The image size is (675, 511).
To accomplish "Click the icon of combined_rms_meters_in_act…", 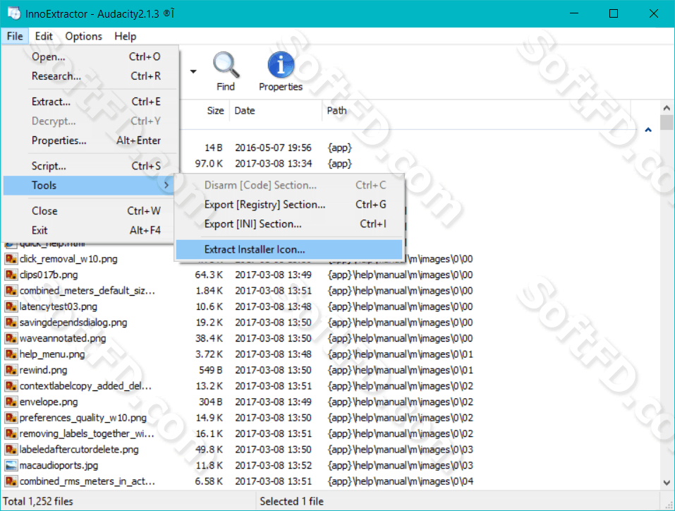I will pyautogui.click(x=11, y=481).
